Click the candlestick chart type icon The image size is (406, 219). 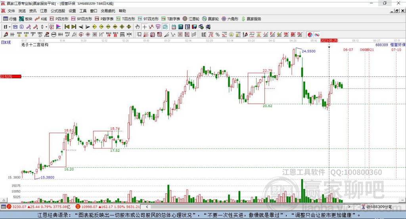coord(42,27)
